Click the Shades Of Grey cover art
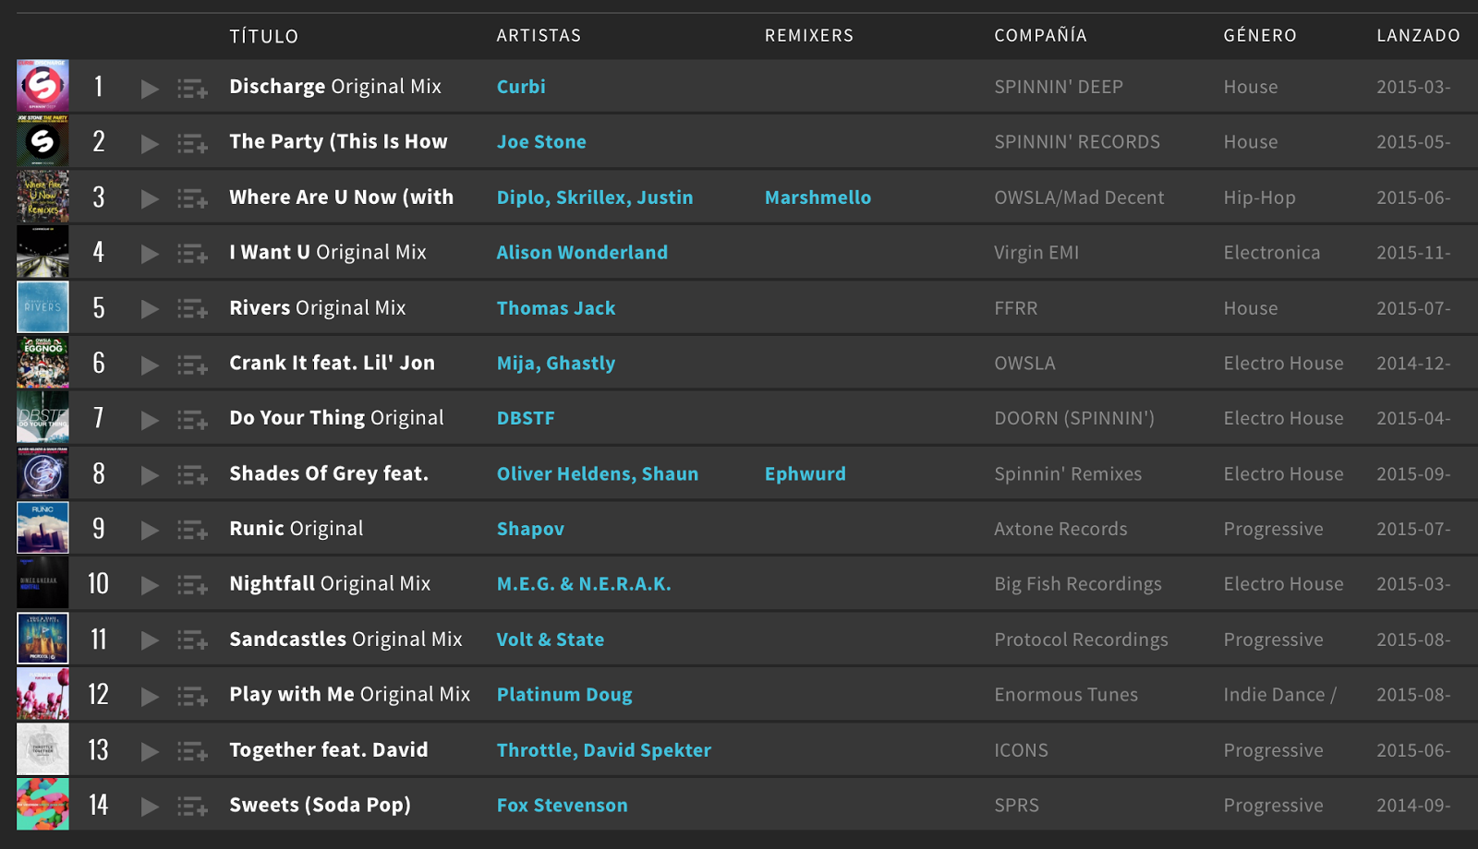Screen dimensions: 1478x849 42,472
